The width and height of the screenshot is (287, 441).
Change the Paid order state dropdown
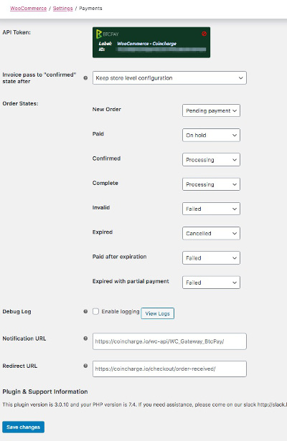[x=211, y=135]
